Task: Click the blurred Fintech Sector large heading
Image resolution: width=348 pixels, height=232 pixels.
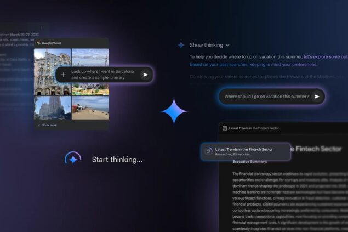Action: click(x=316, y=149)
